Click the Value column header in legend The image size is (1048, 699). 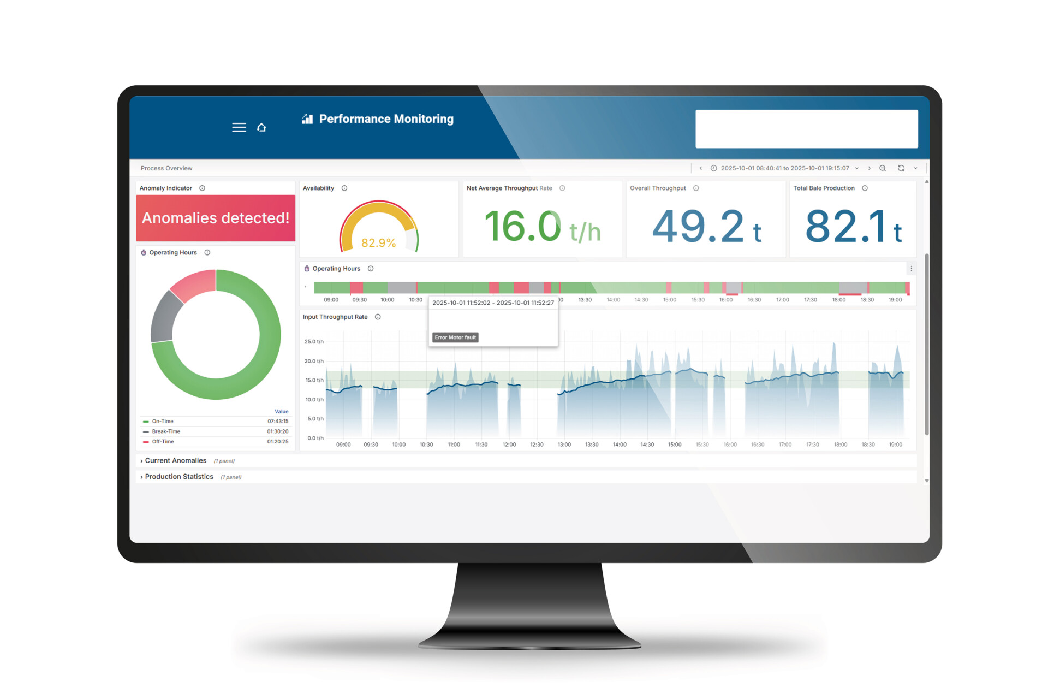[x=281, y=411]
